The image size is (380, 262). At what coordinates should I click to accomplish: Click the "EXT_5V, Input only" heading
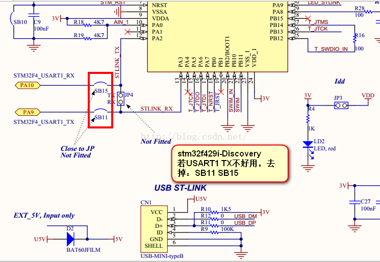pyautogui.click(x=44, y=215)
